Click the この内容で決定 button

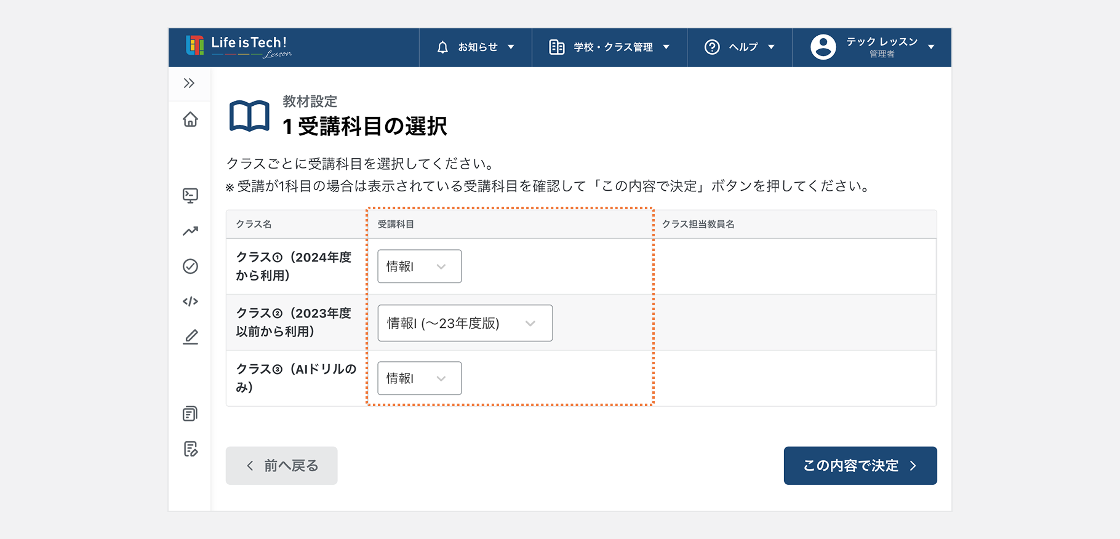coord(860,466)
